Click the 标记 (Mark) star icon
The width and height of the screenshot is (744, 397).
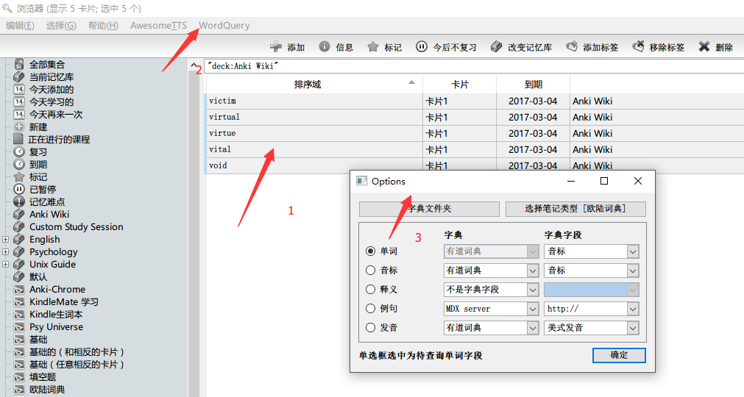tap(373, 47)
